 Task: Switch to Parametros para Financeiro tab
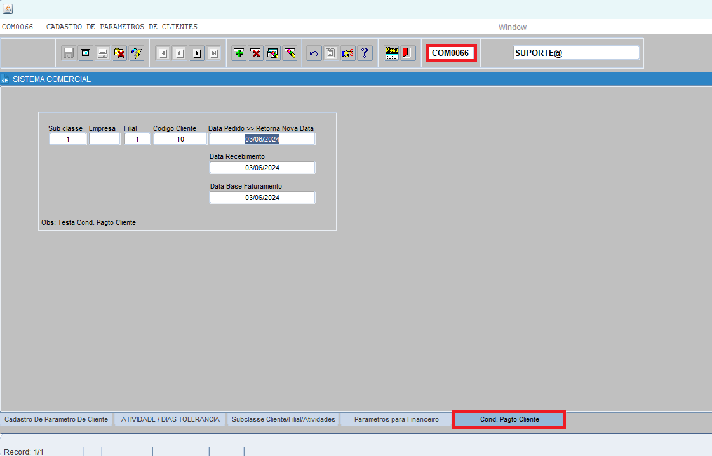396,419
